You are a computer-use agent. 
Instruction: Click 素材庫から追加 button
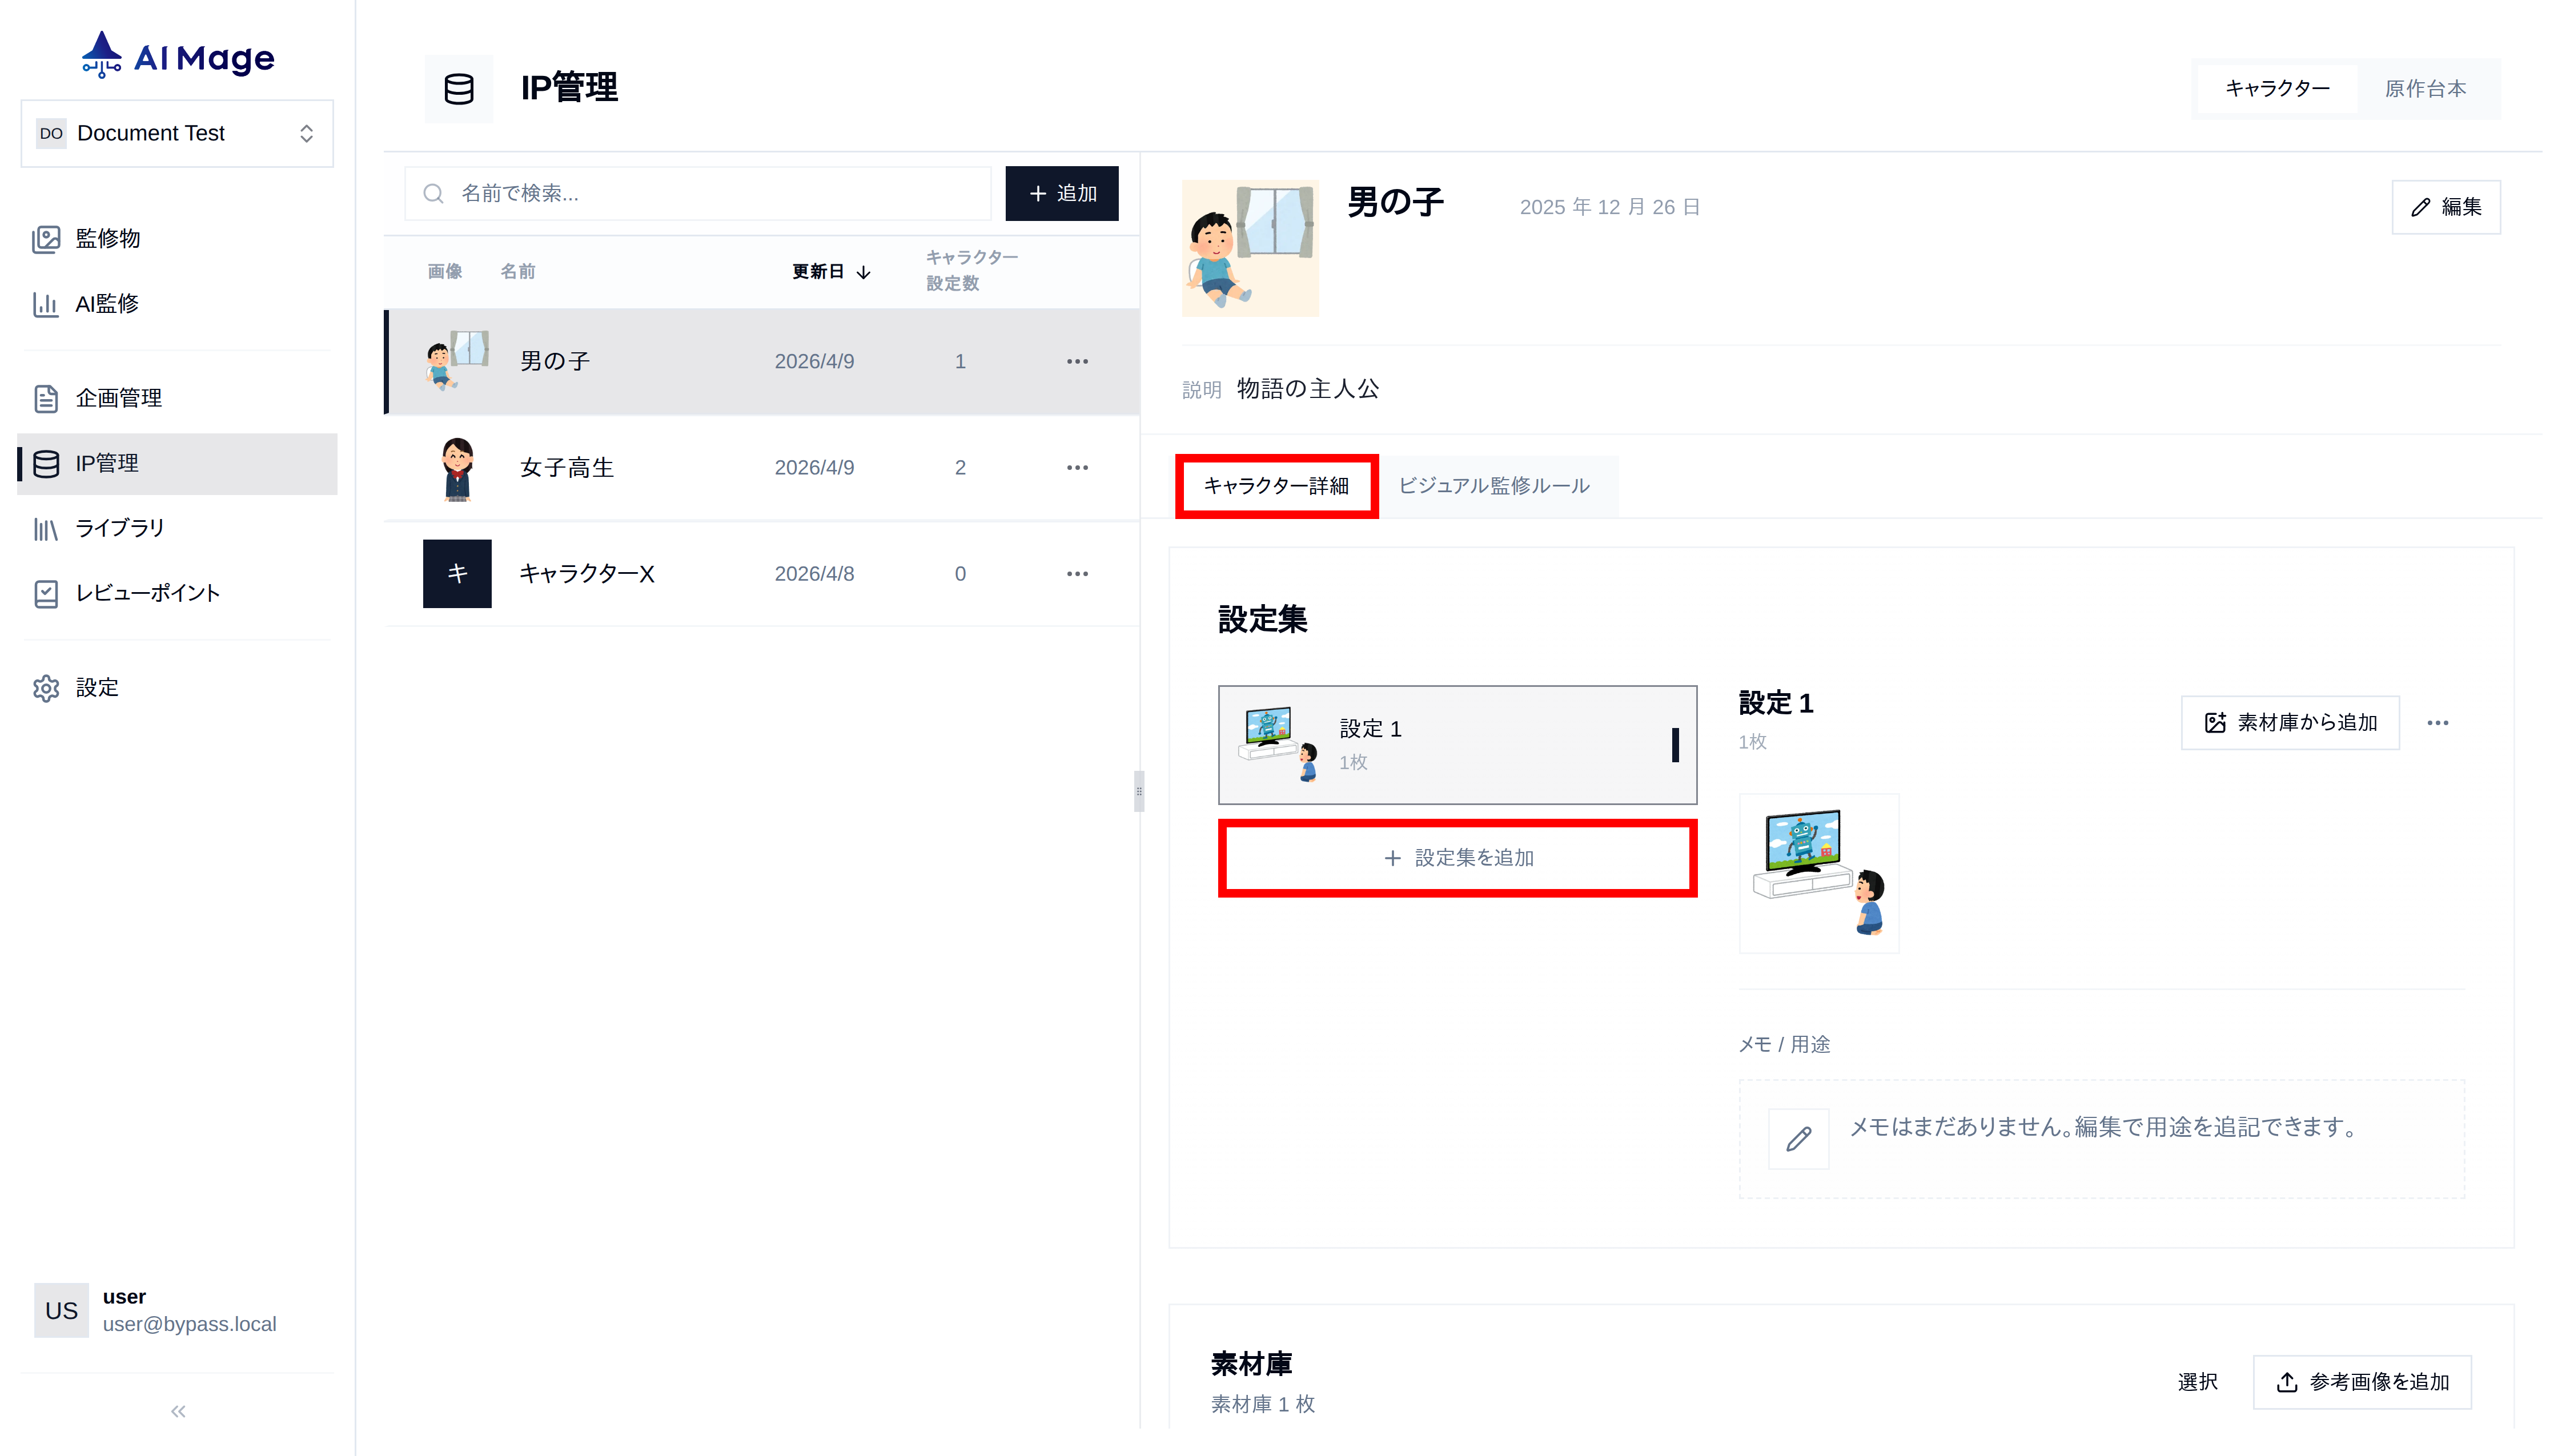click(2289, 723)
